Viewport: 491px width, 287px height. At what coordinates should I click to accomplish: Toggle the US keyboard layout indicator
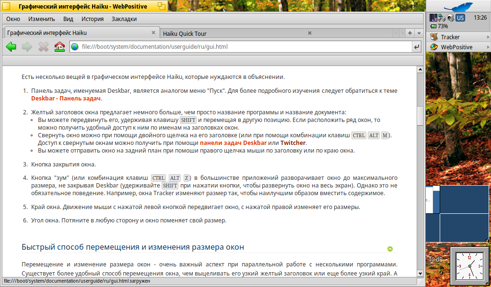click(460, 18)
